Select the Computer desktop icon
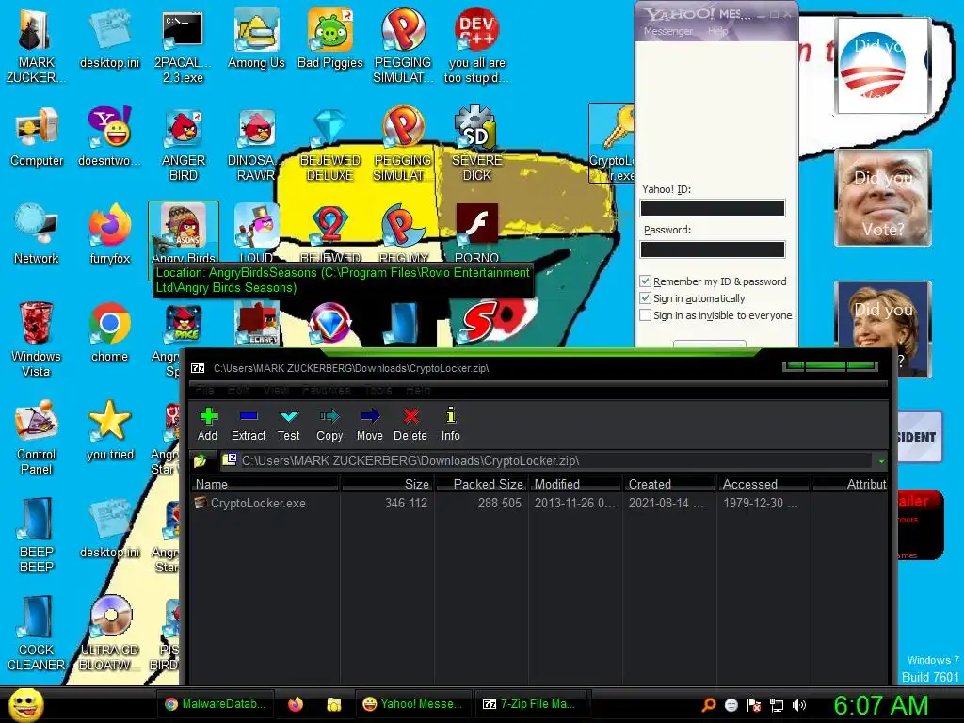This screenshot has height=723, width=964. tap(37, 137)
